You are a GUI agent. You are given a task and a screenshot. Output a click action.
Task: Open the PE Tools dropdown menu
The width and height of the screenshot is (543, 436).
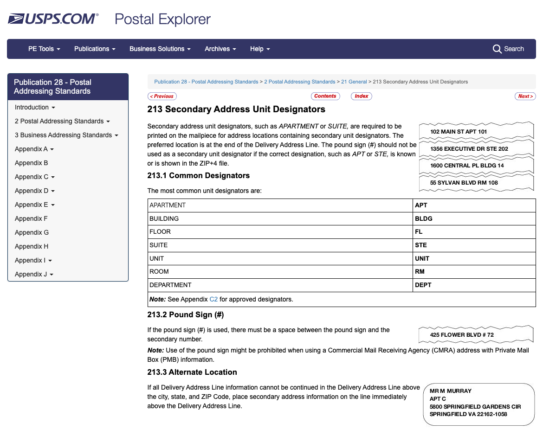[x=45, y=49]
